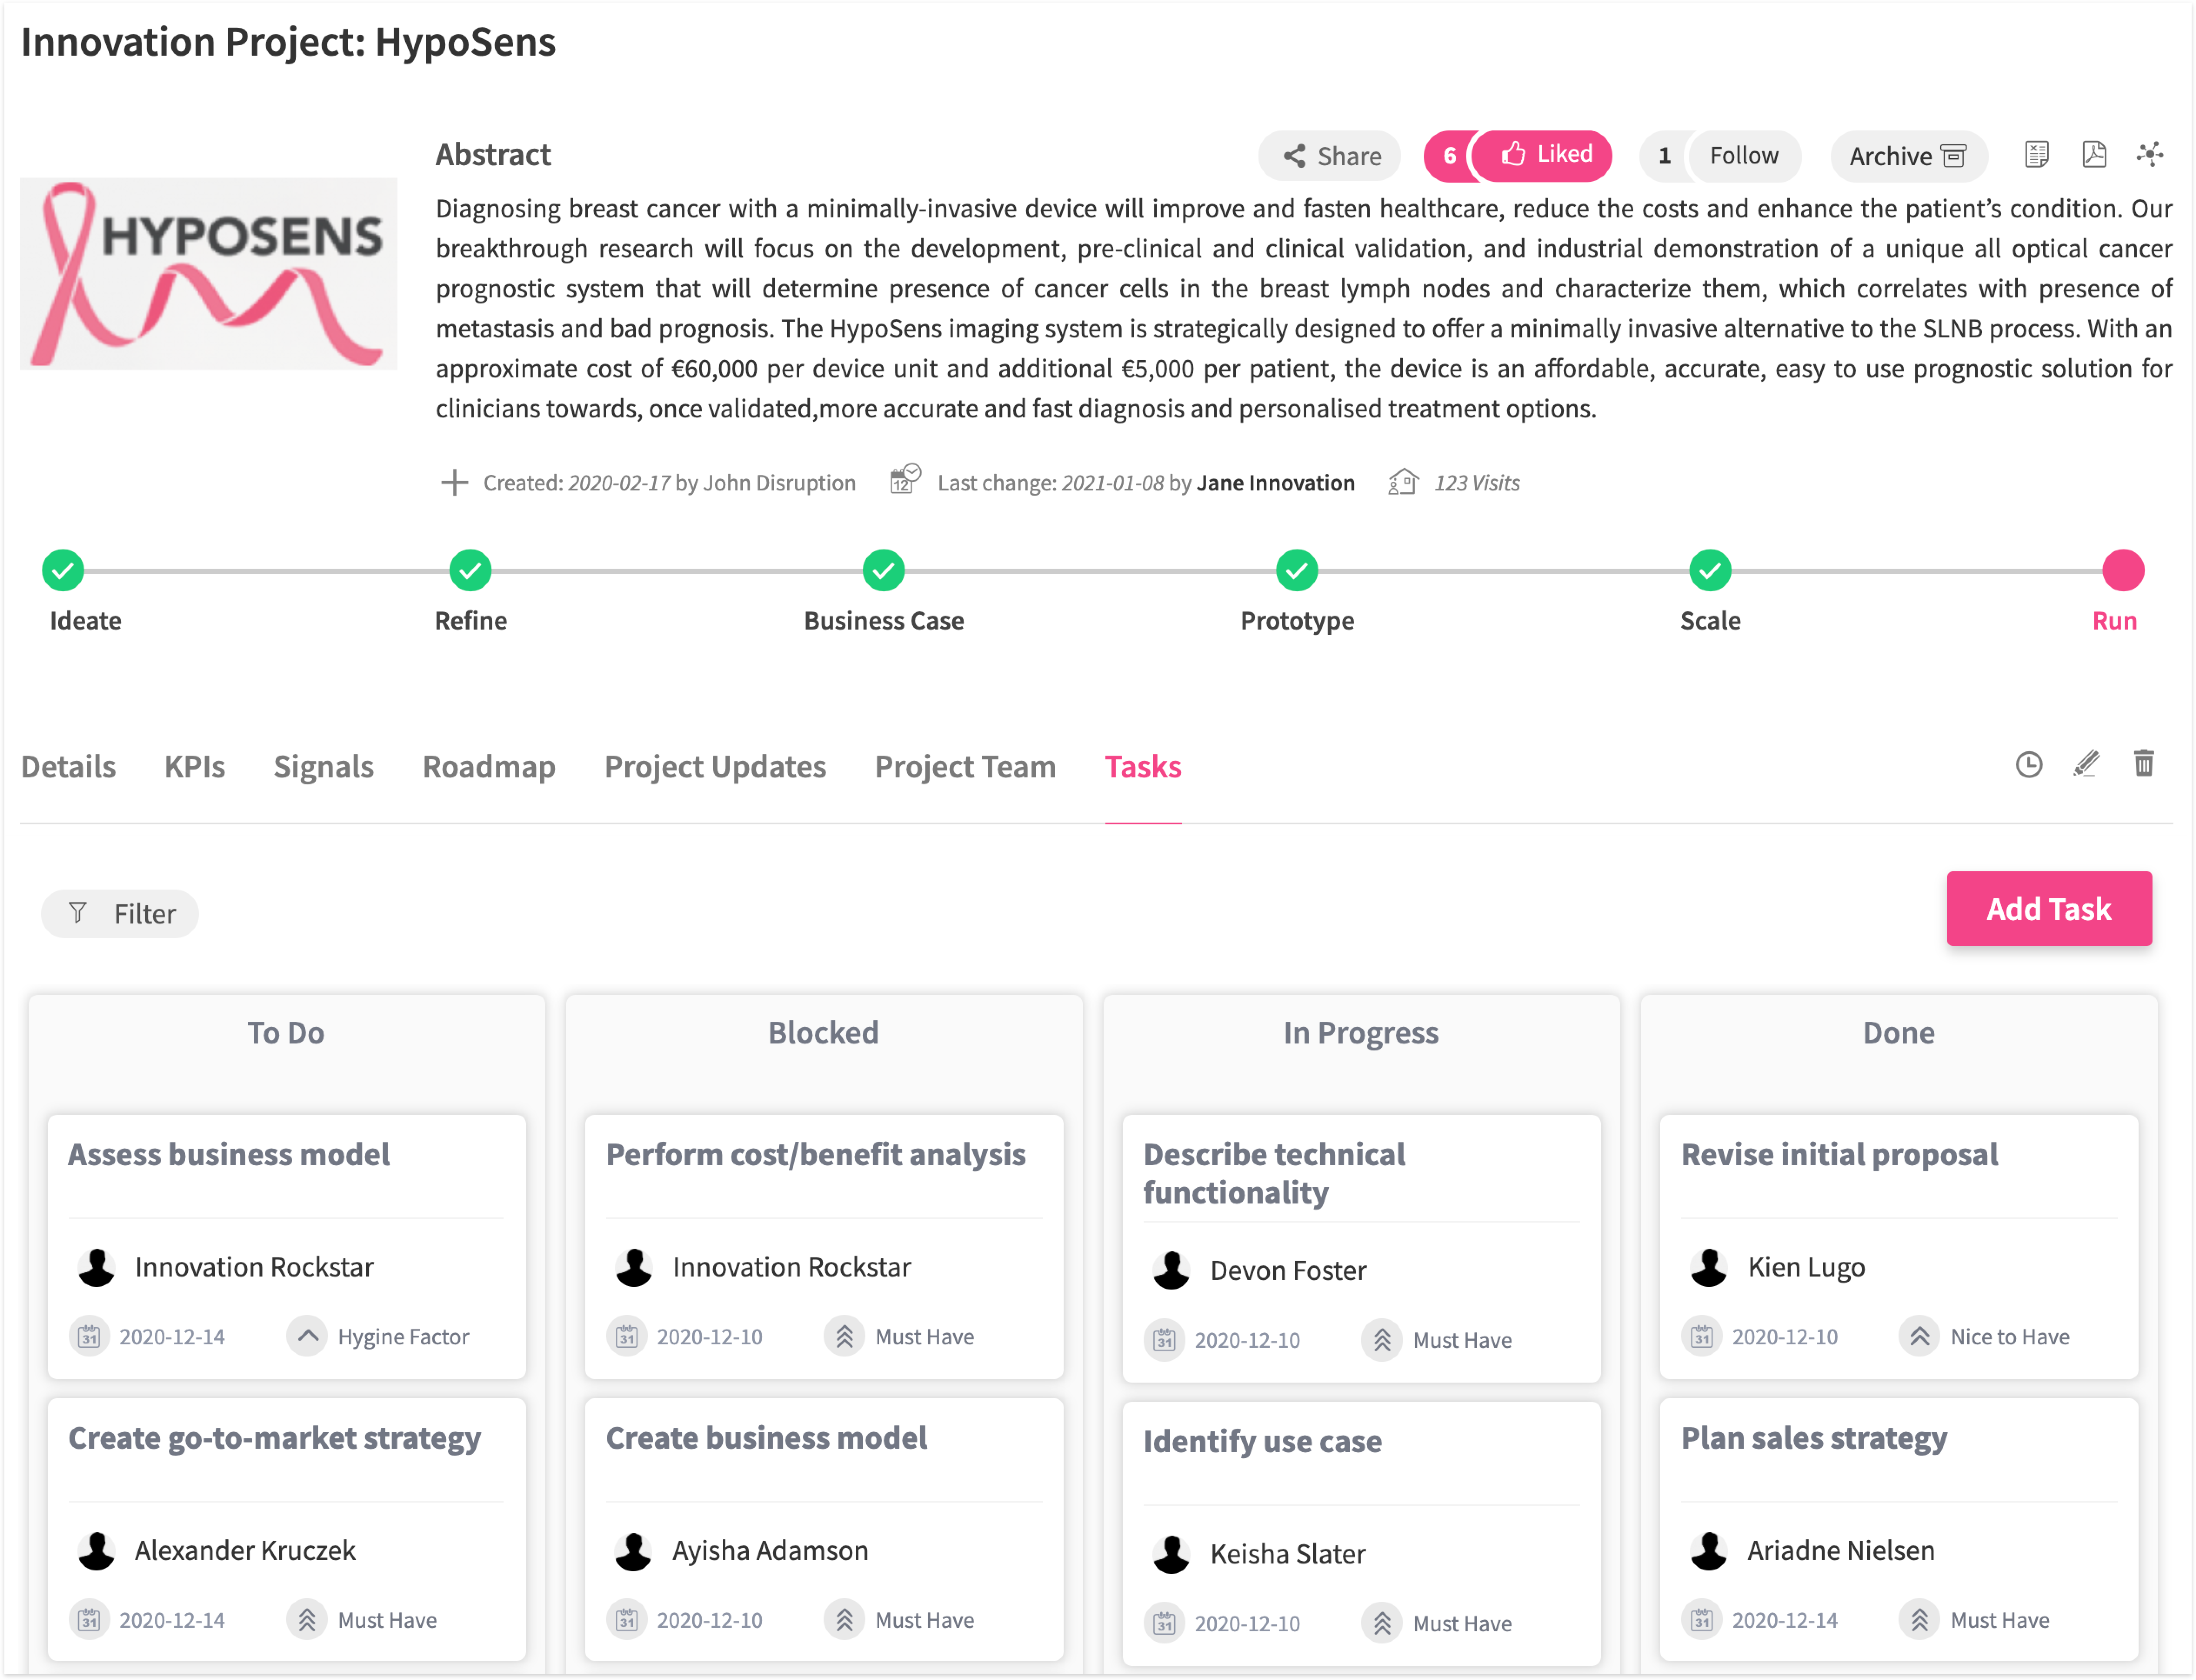Click priority icon next to Hygine Factor

pyautogui.click(x=307, y=1336)
